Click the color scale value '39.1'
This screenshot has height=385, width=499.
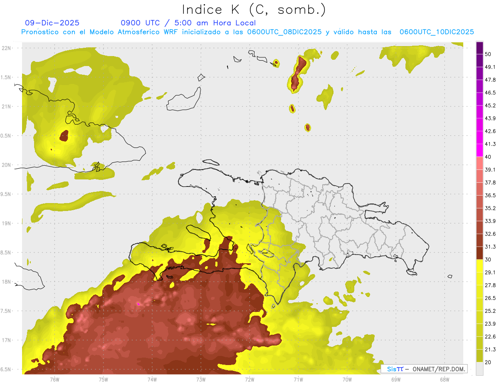click(x=491, y=170)
